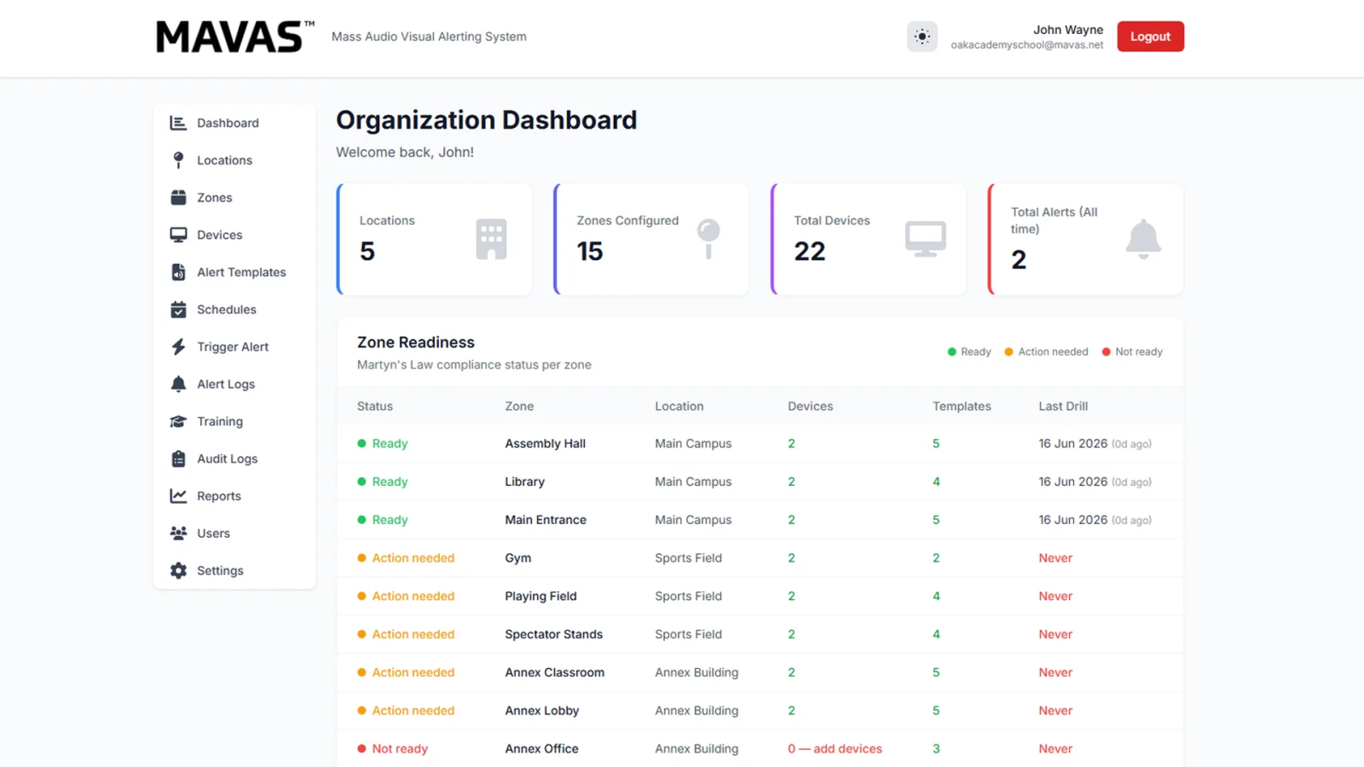1364x767 pixels.
Task: Click the Training graduation cap icon
Action: (x=178, y=422)
